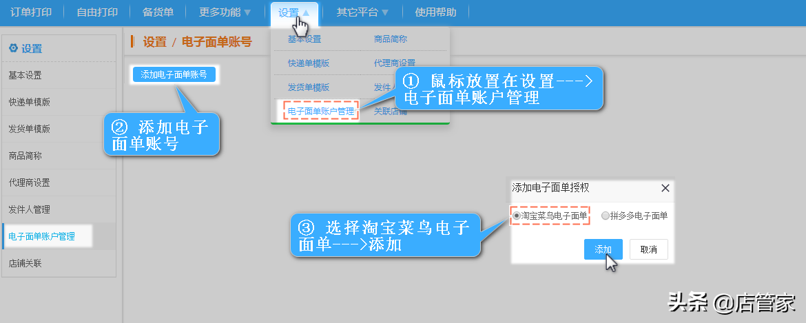
Task: Choose 商品简称 in the 设置 dropdown
Action: [x=391, y=39]
